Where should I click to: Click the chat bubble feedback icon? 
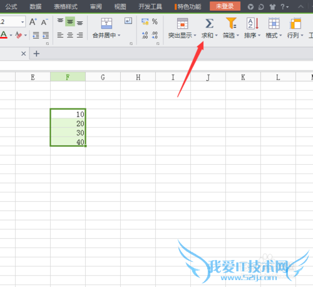pyautogui.click(x=261, y=7)
